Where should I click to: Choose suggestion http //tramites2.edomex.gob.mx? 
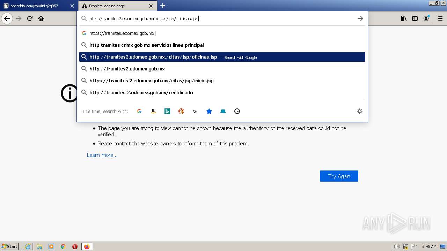click(222, 69)
